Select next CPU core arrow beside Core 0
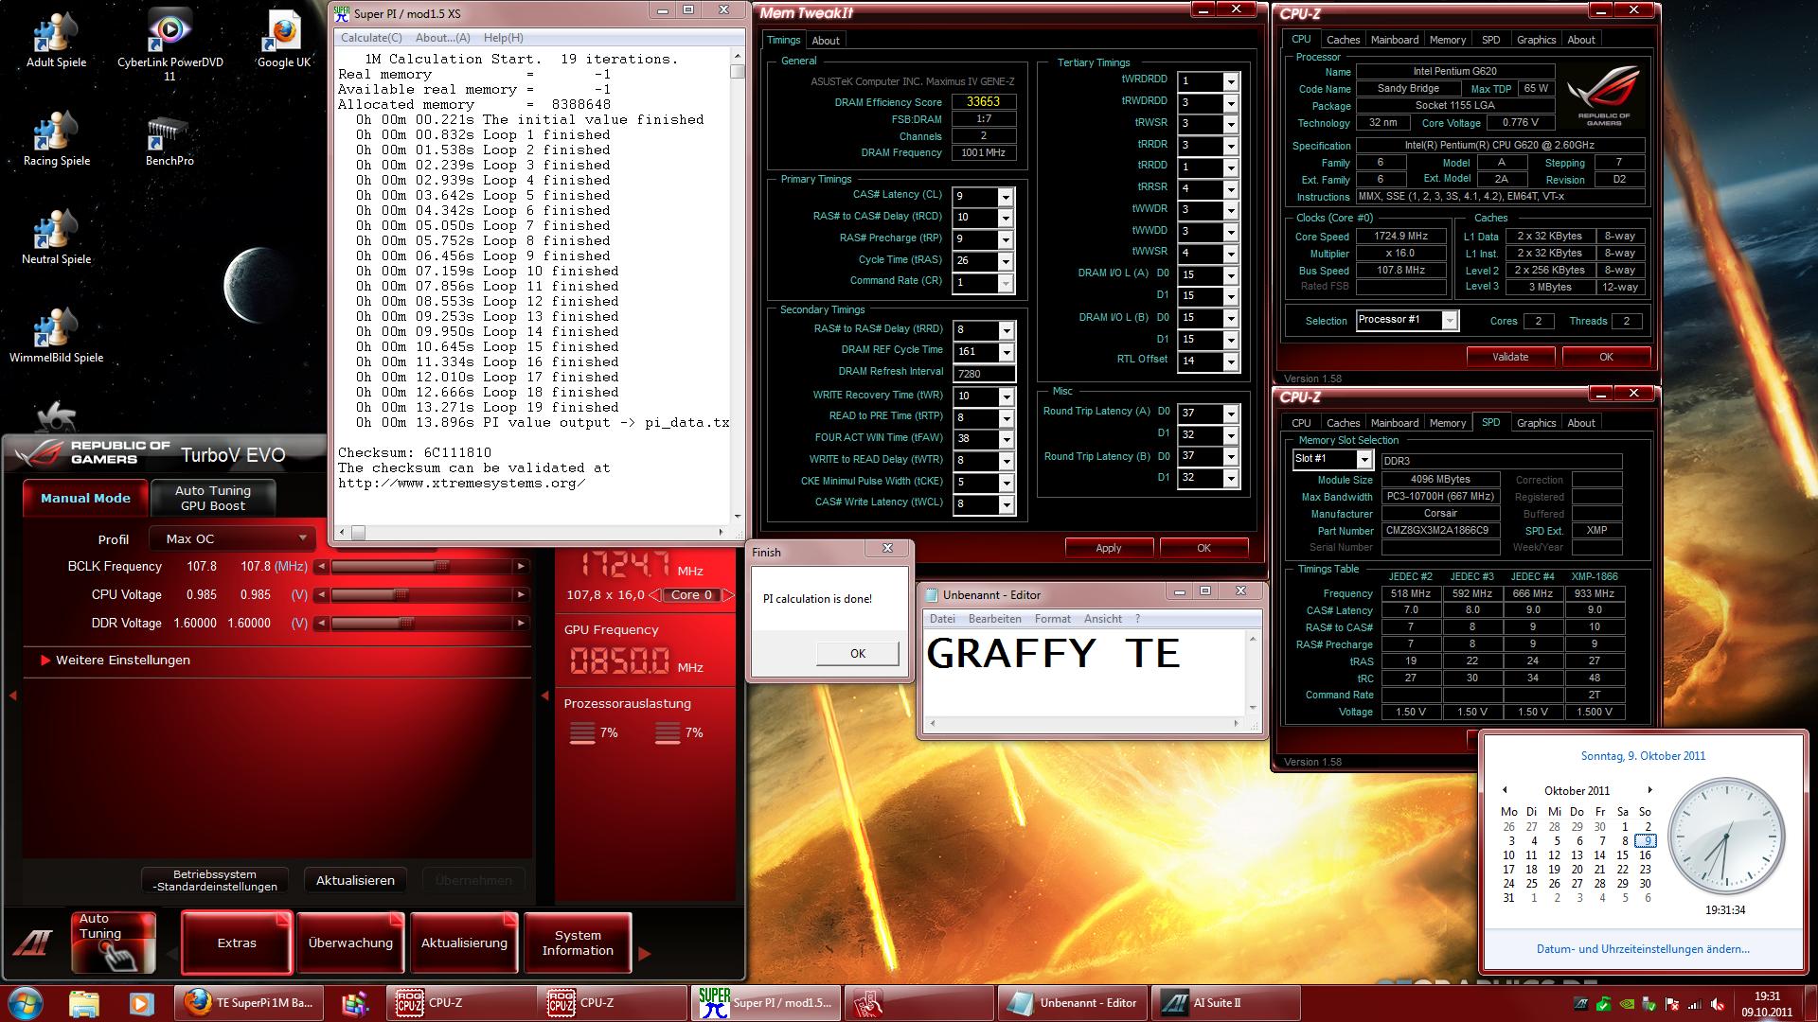This screenshot has height=1022, width=1818. point(727,595)
